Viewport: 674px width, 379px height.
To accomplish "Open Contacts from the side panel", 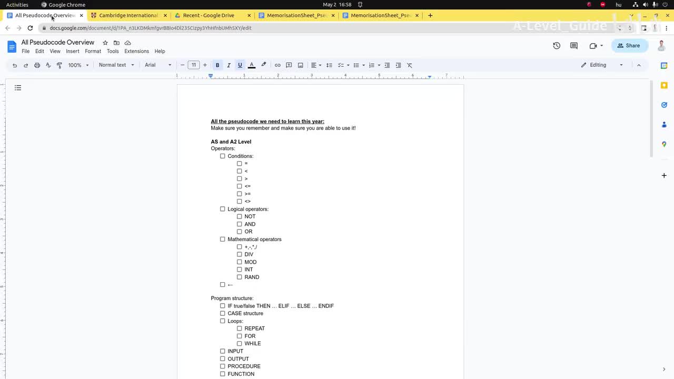I will (664, 125).
